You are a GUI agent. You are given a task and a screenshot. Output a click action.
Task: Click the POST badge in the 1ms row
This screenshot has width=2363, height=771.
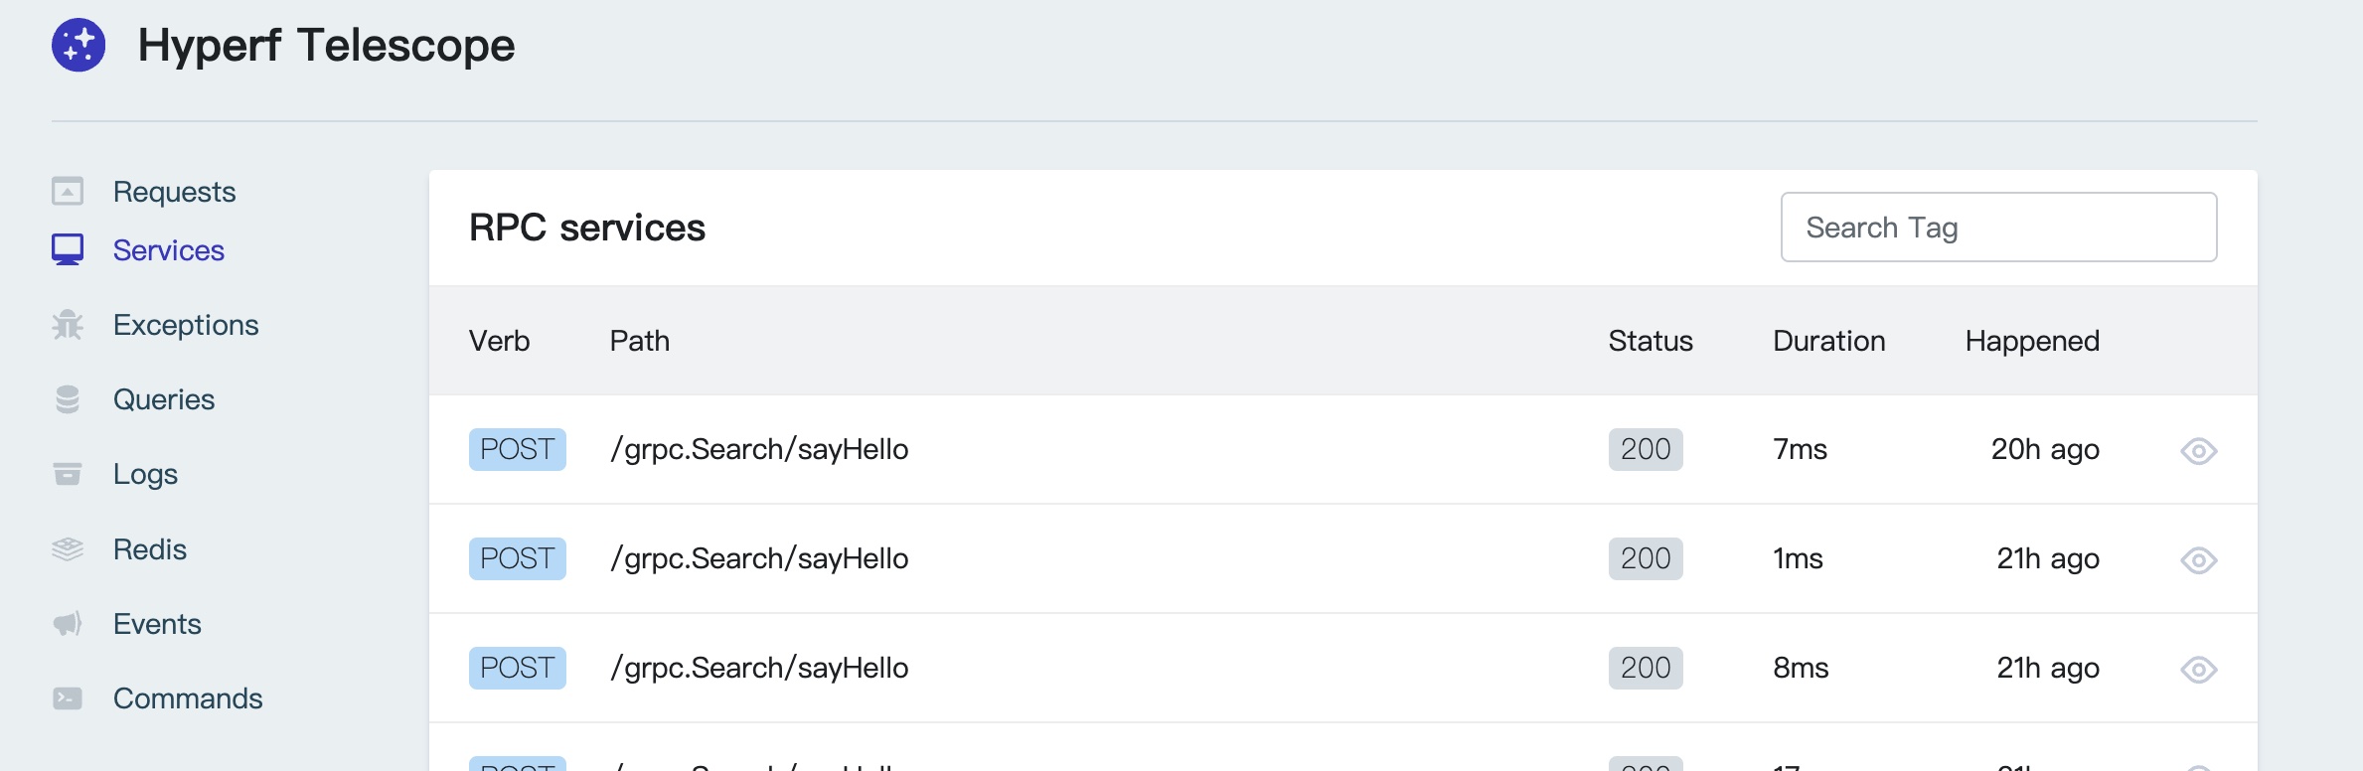coord(518,558)
